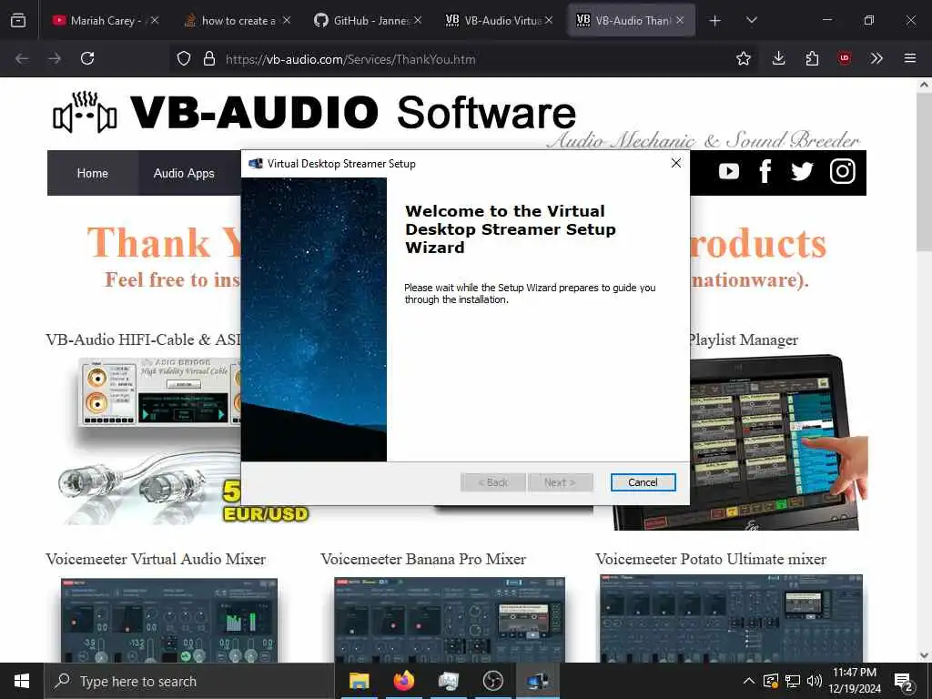Click the Playlist Manager heading
The width and height of the screenshot is (932, 699).
[743, 340]
